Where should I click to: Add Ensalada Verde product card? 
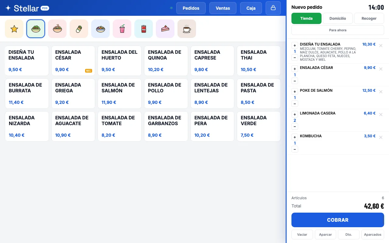click(259, 126)
